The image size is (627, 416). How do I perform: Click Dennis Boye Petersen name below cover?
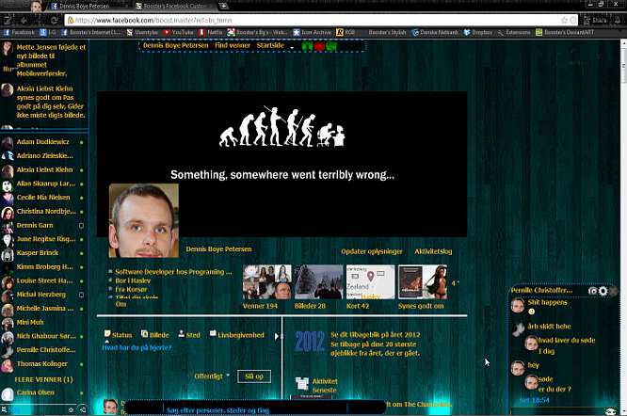218,249
